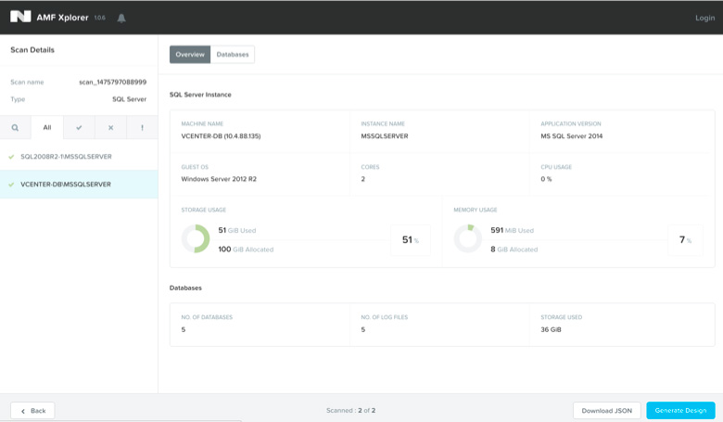This screenshot has height=422, width=723.
Task: Filter instances by failed X icon
Action: tap(110, 127)
